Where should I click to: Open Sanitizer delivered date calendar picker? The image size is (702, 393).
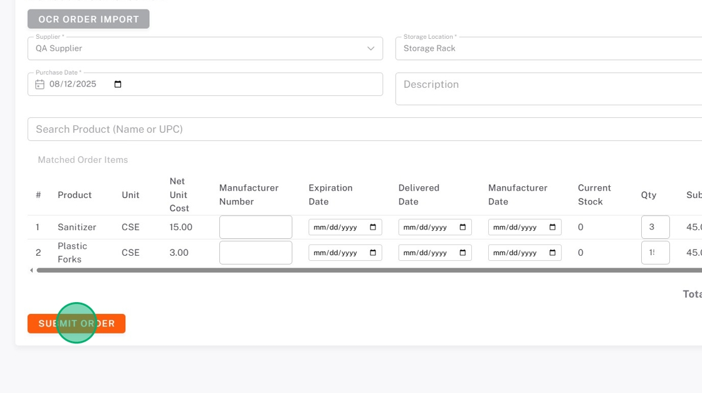[463, 227]
